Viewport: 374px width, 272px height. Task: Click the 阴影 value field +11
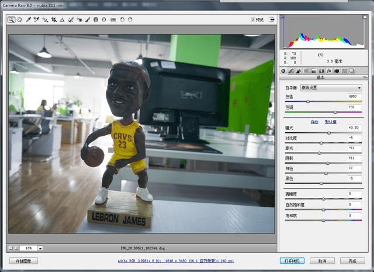tap(354, 158)
